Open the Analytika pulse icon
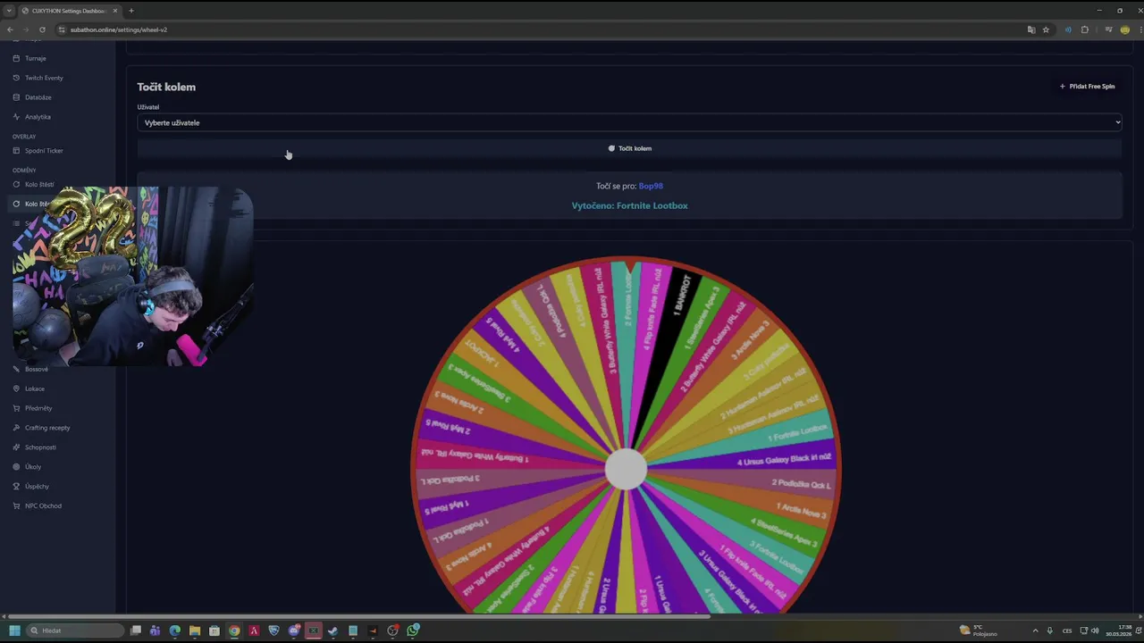This screenshot has width=1144, height=643. [16, 117]
